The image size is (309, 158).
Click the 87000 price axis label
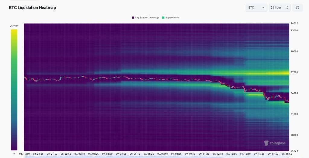(294, 72)
